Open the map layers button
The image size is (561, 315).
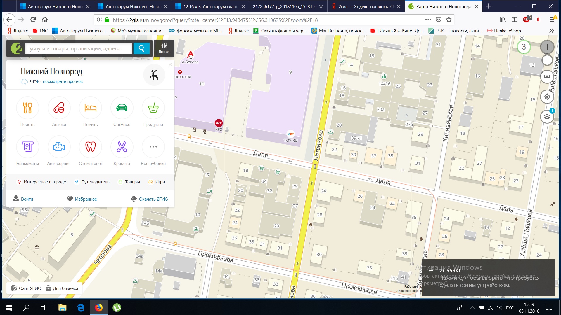pyautogui.click(x=547, y=117)
